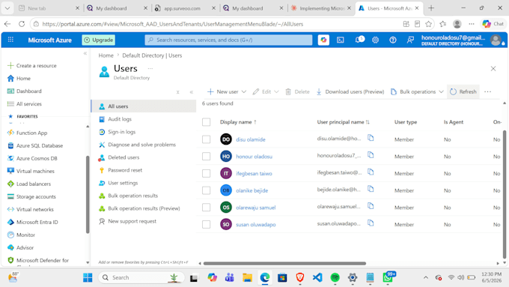Screen dimensions: 509x287
Task: Click Create a resource
Action: [31, 65]
